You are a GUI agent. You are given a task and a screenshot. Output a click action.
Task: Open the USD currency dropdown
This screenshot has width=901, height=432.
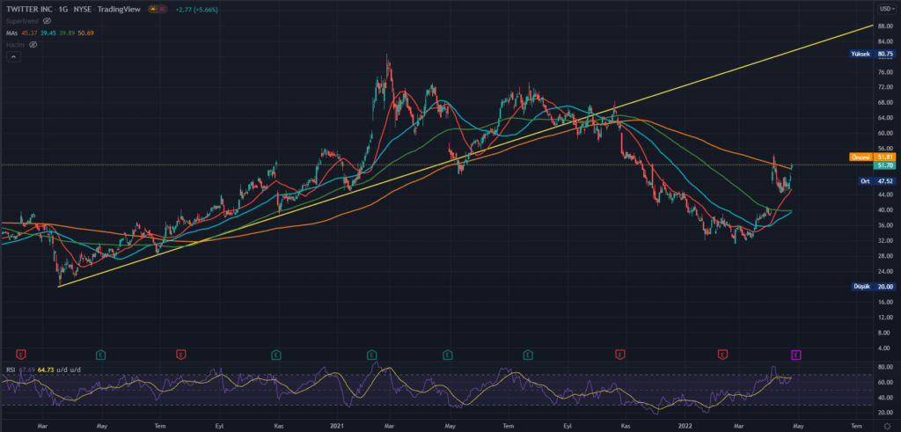885,8
